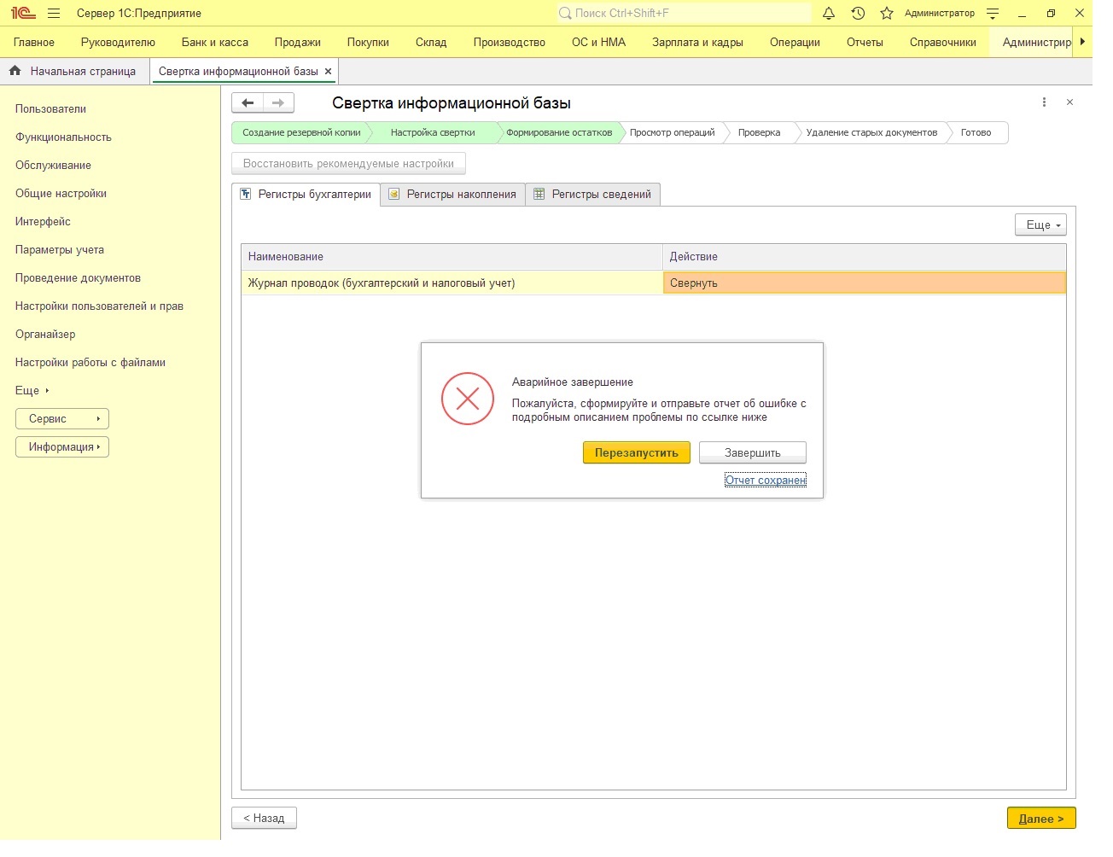
Task: Select the Создание резервной копии step
Action: point(301,133)
